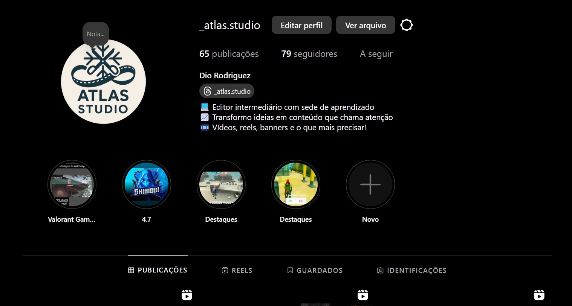Open the Atlas Studio profile picture

tap(103, 81)
